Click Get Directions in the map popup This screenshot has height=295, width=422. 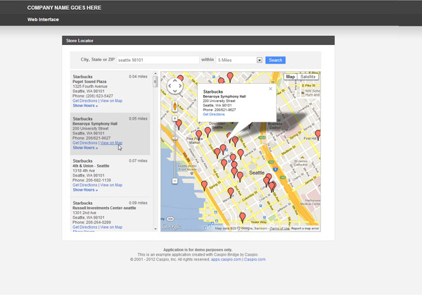(214, 114)
